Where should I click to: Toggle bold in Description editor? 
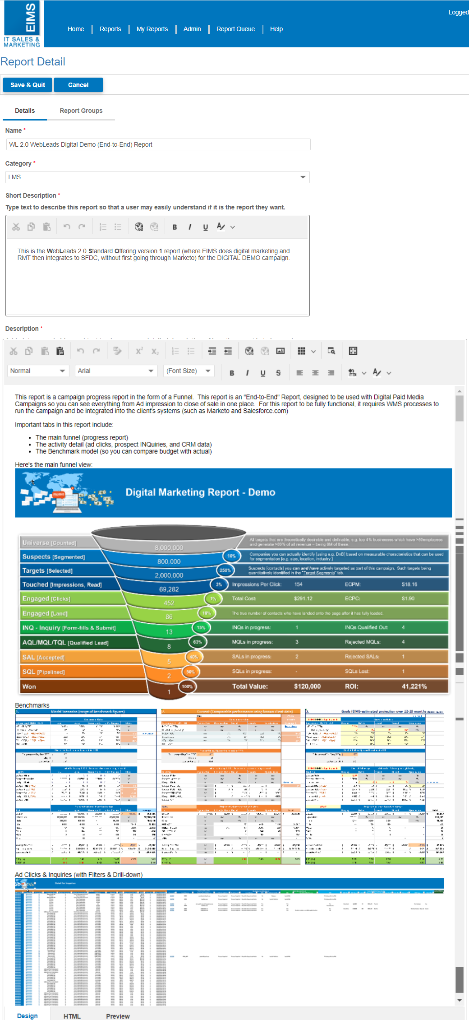[x=232, y=373]
